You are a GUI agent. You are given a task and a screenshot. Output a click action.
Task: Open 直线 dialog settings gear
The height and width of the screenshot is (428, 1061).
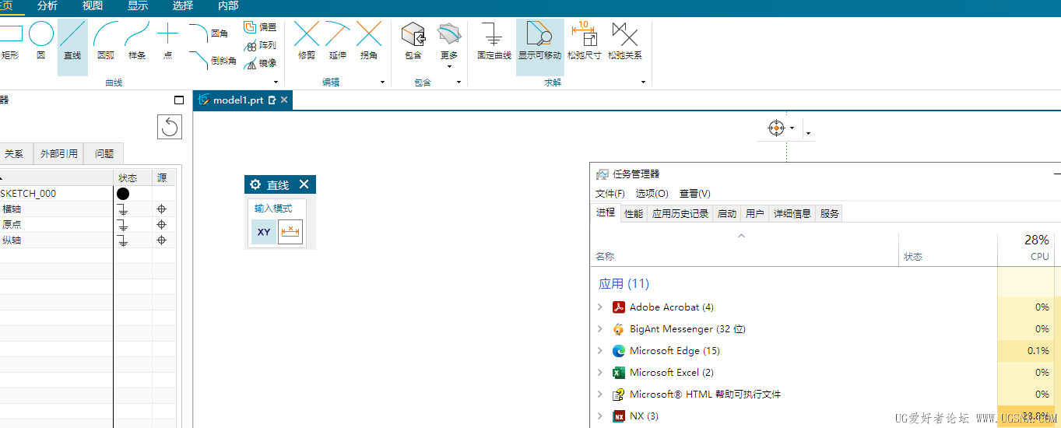255,184
